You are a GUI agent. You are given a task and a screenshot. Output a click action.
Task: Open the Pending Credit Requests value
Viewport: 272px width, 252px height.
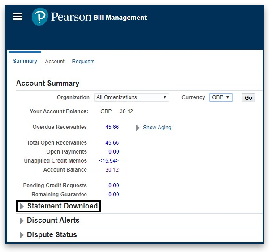point(113,186)
